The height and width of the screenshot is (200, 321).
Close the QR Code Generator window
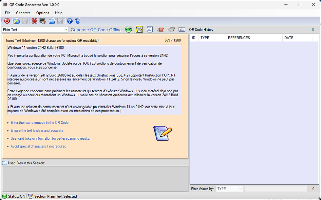coord(314,5)
